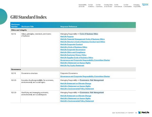Click the MetLife logo in the footer
Image resolution: width=152 pixels, height=117 pixels.
pos(145,113)
